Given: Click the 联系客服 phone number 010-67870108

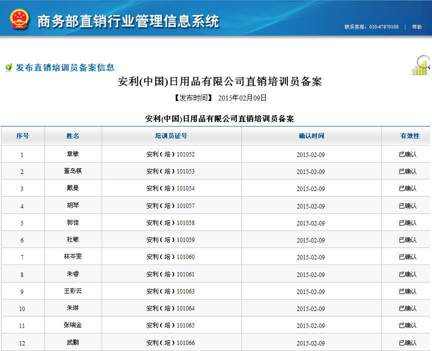Looking at the screenshot, I should tap(383, 27).
